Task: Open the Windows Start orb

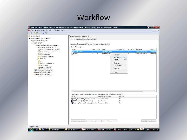Action: coord(31,129)
